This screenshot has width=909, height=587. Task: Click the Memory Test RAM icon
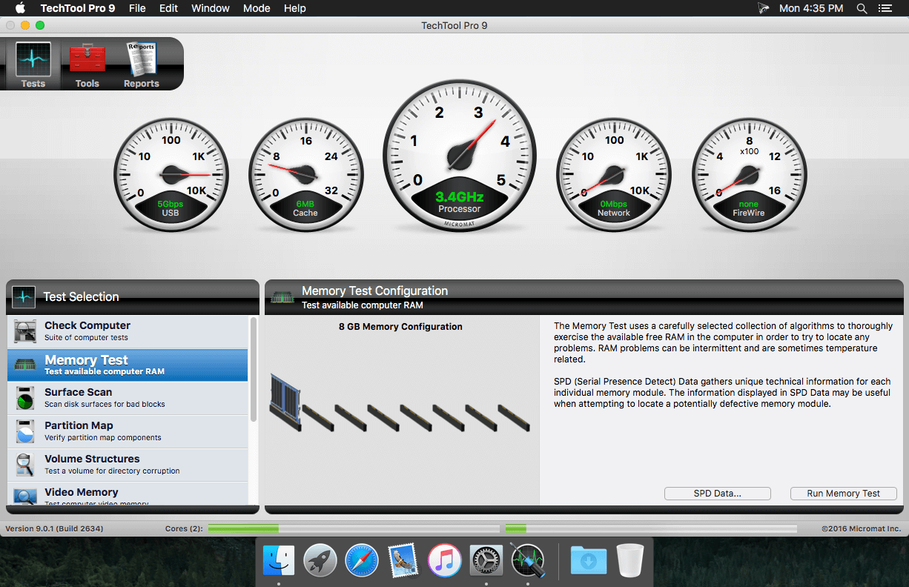point(25,365)
